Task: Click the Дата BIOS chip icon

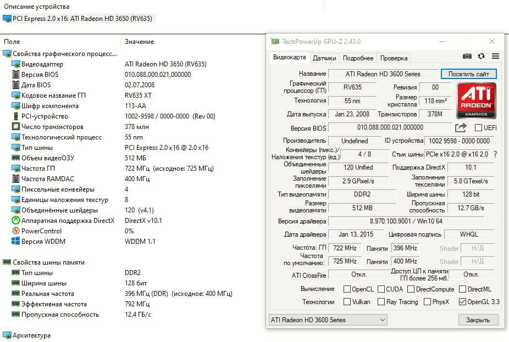Action: point(15,85)
